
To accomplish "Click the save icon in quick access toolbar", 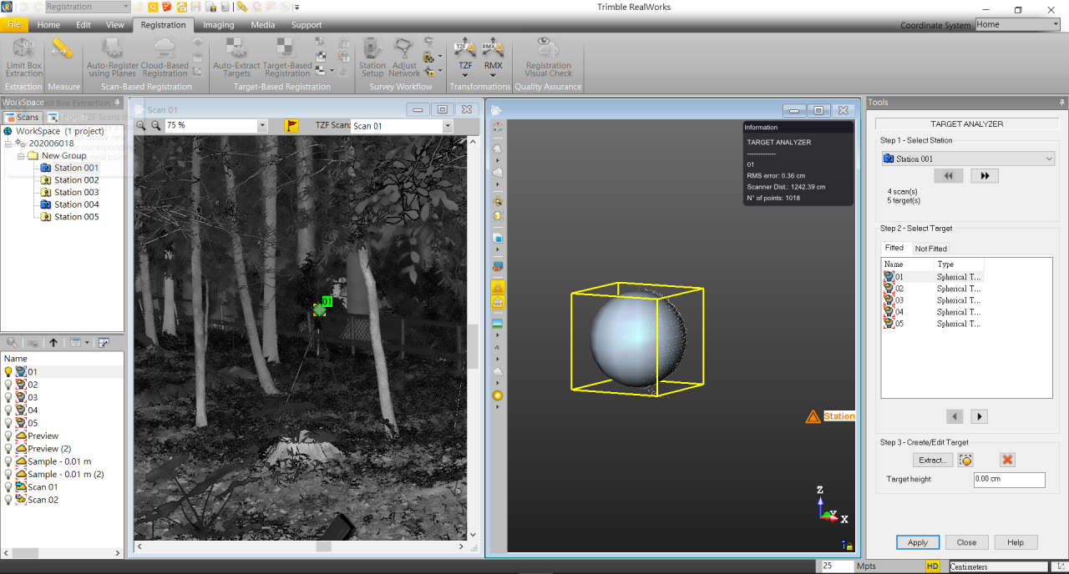I will point(195,7).
